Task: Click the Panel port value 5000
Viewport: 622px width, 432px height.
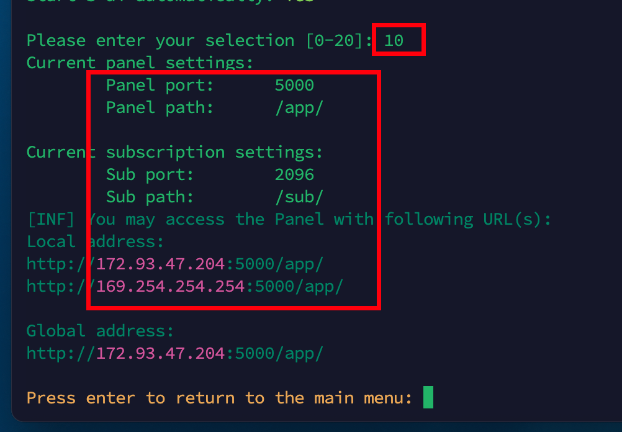Action: point(294,86)
